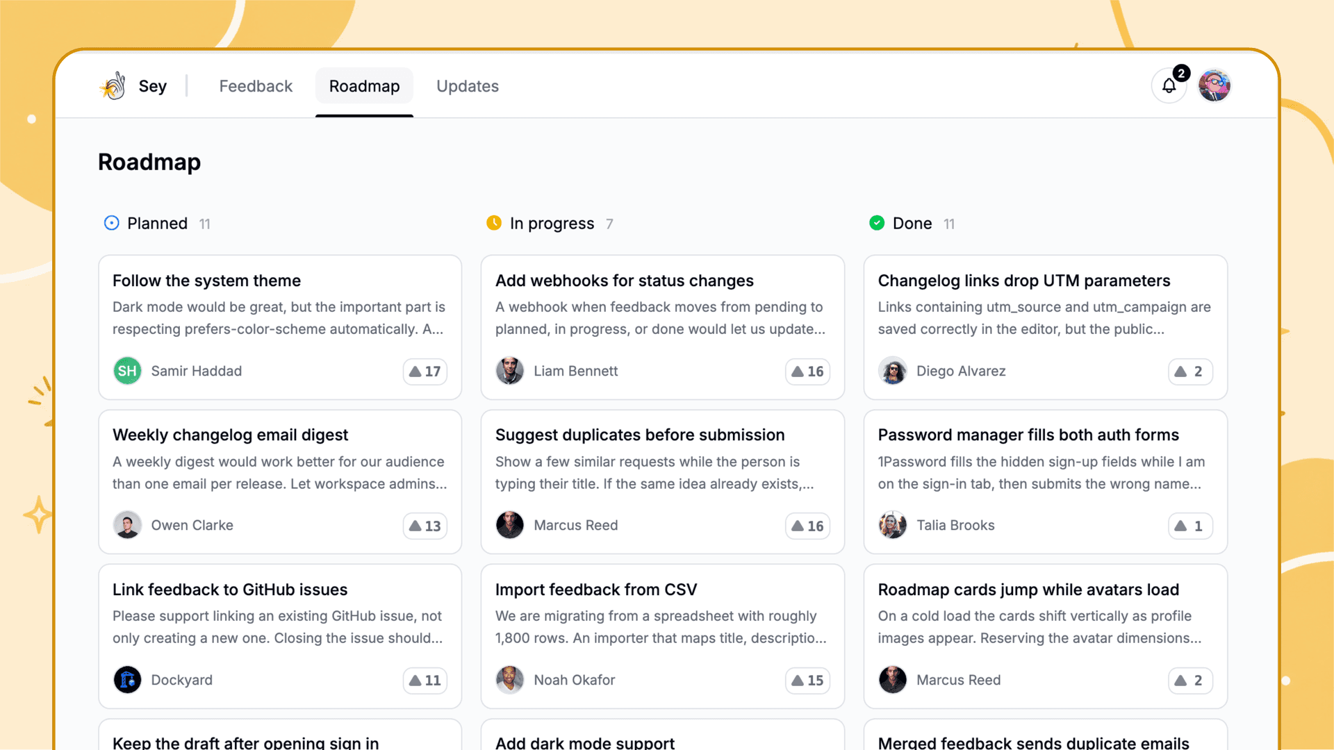Open the Follow the system theme card title
This screenshot has width=1334, height=750.
coord(206,281)
